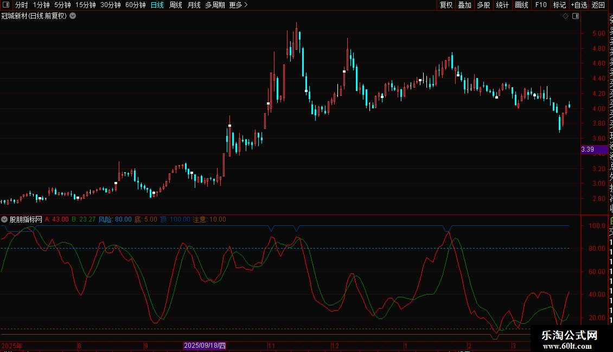Viewport: 613px width, 352px height.
Task: Click the 返回 back button
Action: click(x=598, y=5)
